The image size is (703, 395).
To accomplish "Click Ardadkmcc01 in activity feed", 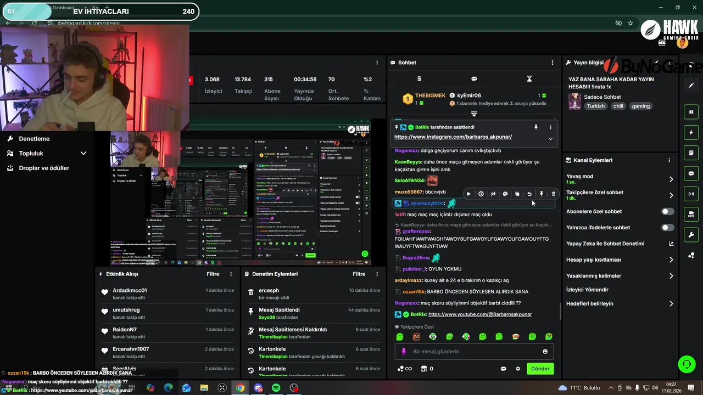I will [x=130, y=290].
